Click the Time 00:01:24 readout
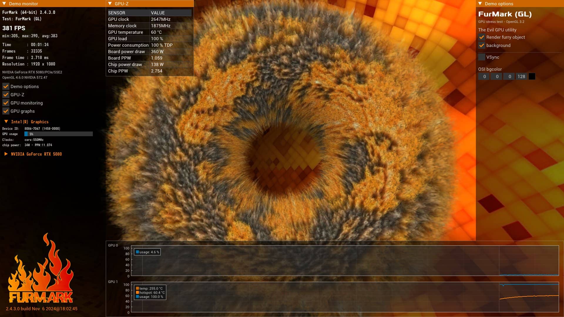This screenshot has height=317, width=564. pyautogui.click(x=26, y=45)
